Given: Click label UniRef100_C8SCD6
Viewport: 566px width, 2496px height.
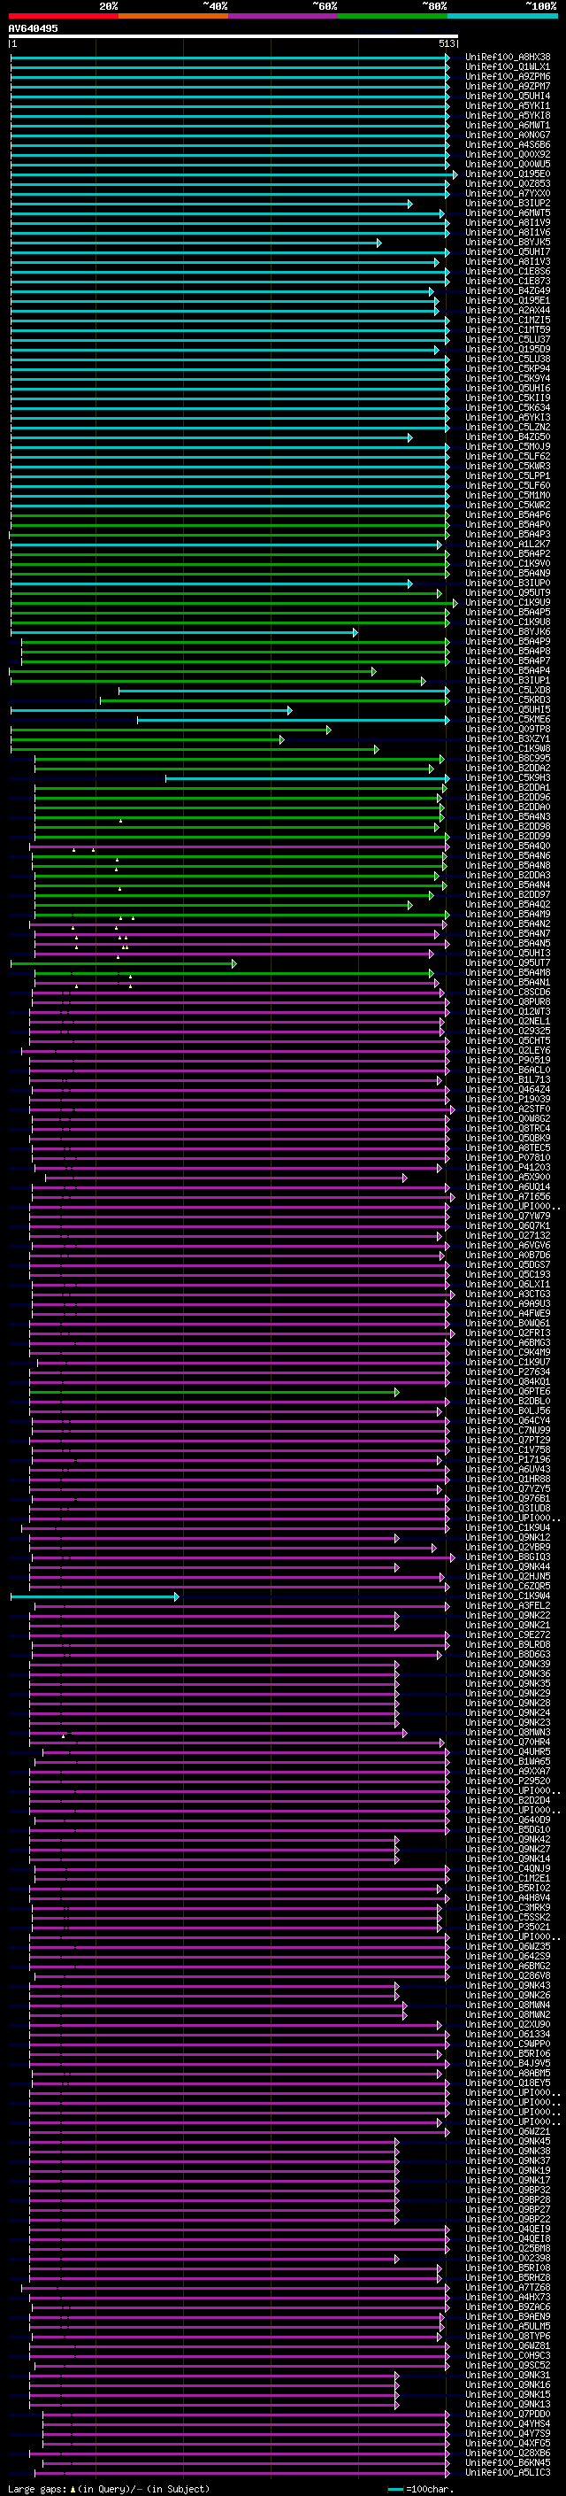Looking at the screenshot, I should 508,992.
